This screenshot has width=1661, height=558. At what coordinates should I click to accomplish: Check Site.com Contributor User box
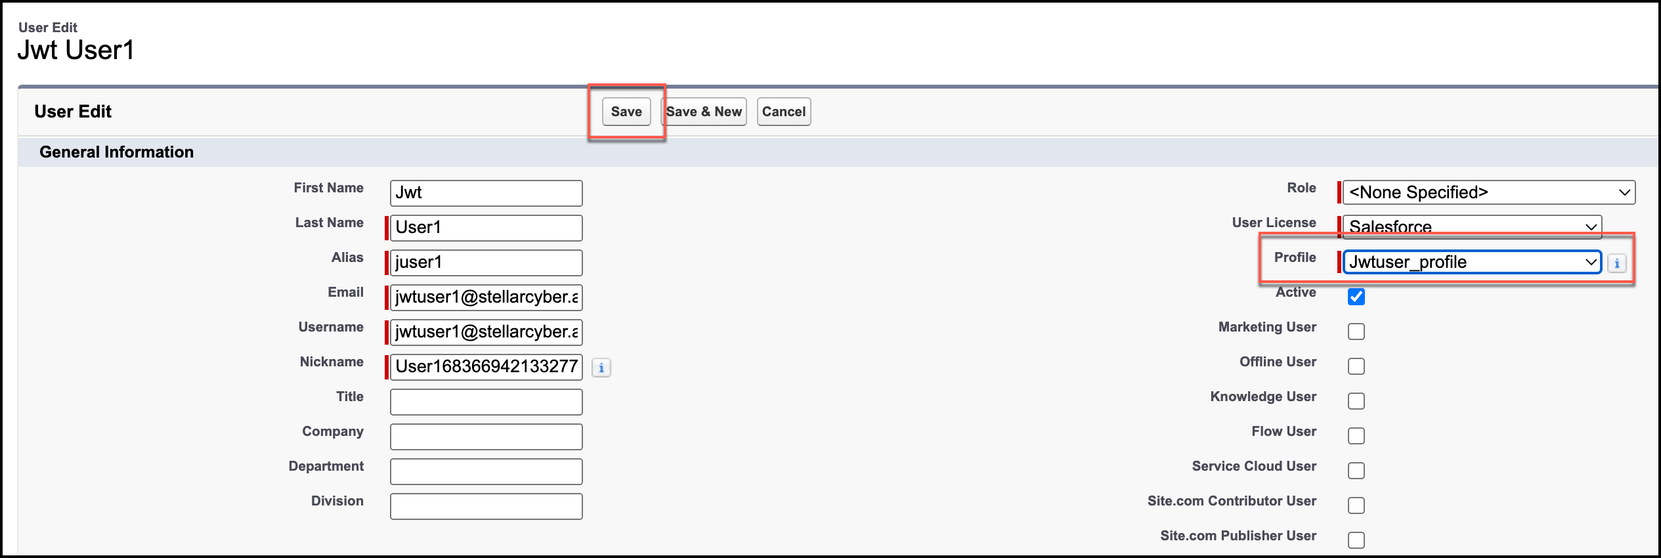pyautogui.click(x=1356, y=505)
